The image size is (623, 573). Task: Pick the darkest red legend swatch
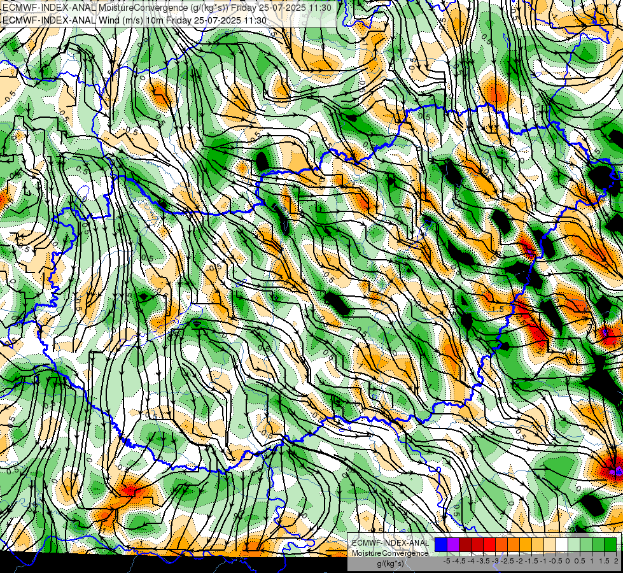pos(465,545)
